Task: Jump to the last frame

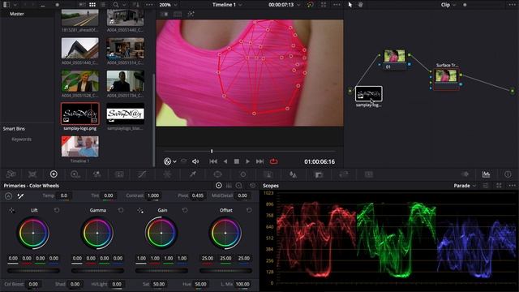Action: click(259, 161)
